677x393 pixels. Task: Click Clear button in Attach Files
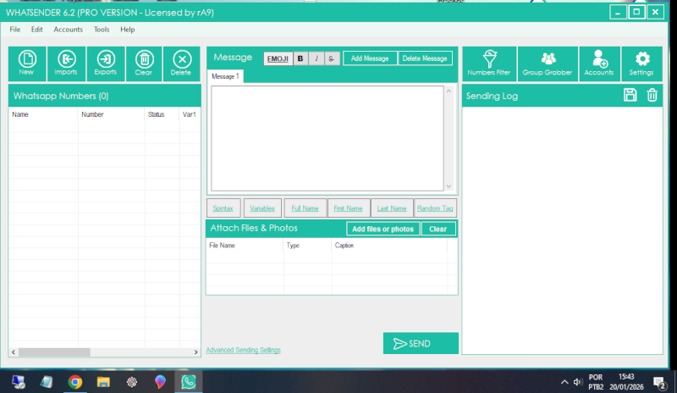pyautogui.click(x=438, y=230)
